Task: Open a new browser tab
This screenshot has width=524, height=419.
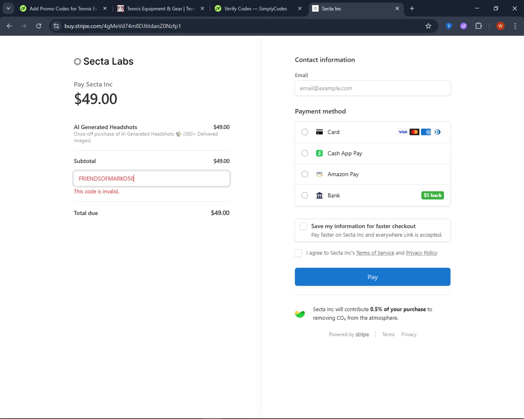Action: 412,8
